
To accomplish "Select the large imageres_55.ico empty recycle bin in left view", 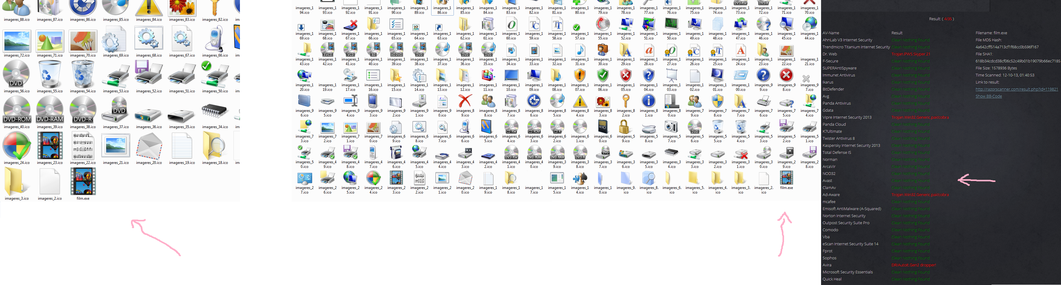I will 50,75.
